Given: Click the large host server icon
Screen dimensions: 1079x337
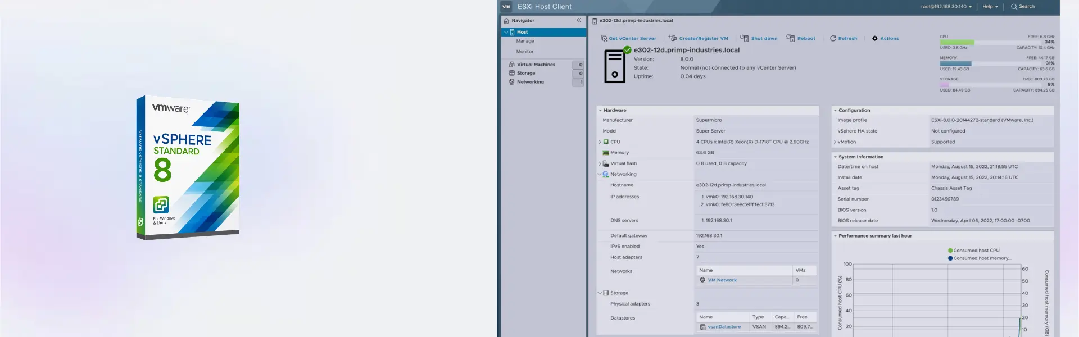Looking at the screenshot, I should click(616, 65).
